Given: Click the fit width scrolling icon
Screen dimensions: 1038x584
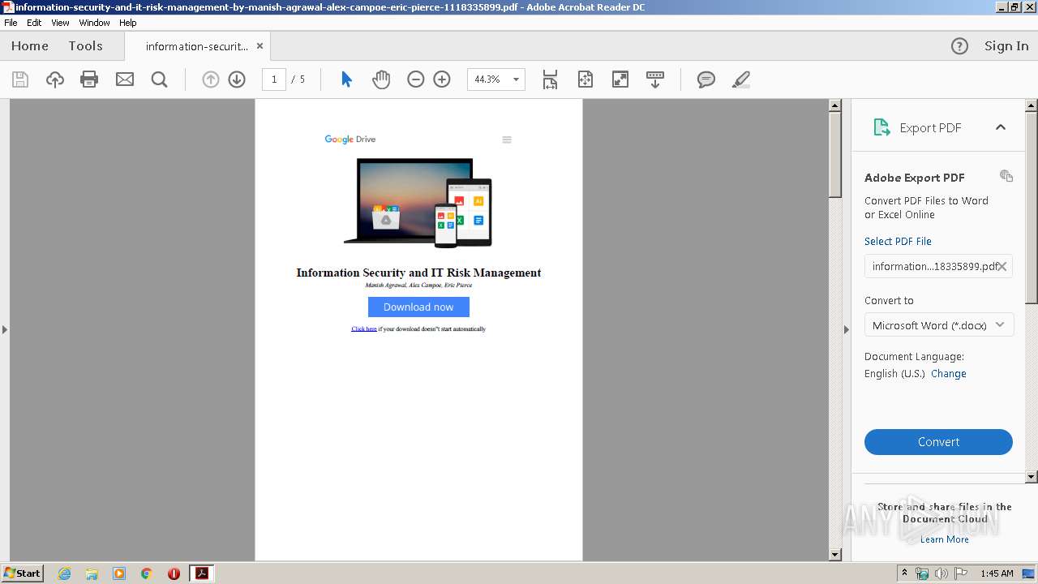Looking at the screenshot, I should click(550, 79).
